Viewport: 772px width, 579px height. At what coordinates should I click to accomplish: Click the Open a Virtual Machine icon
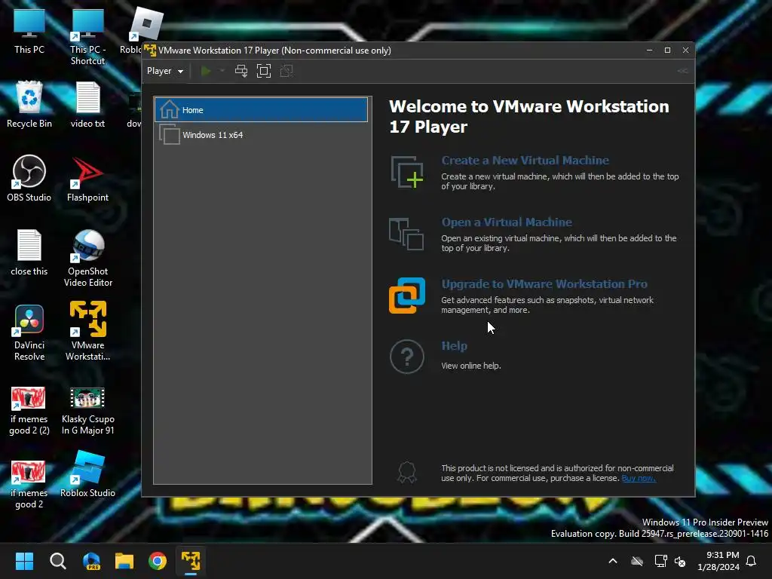pyautogui.click(x=406, y=234)
